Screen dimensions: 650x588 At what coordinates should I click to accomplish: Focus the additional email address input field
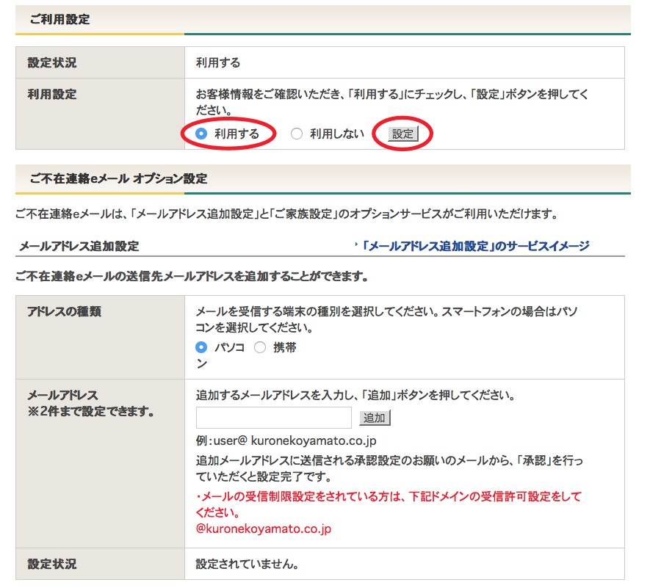(x=274, y=418)
